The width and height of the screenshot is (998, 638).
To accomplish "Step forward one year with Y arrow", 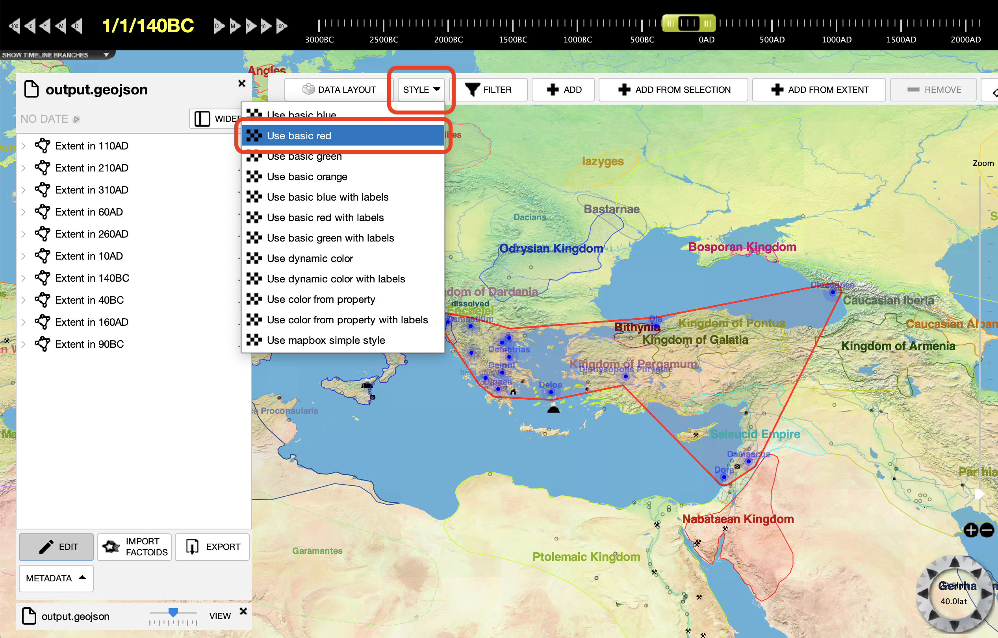I will (x=250, y=26).
